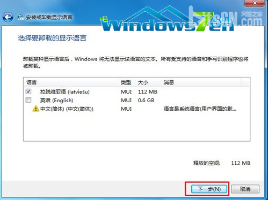
Task: Click the MUI type cell of 中文(简体) row
Action: 126,109
